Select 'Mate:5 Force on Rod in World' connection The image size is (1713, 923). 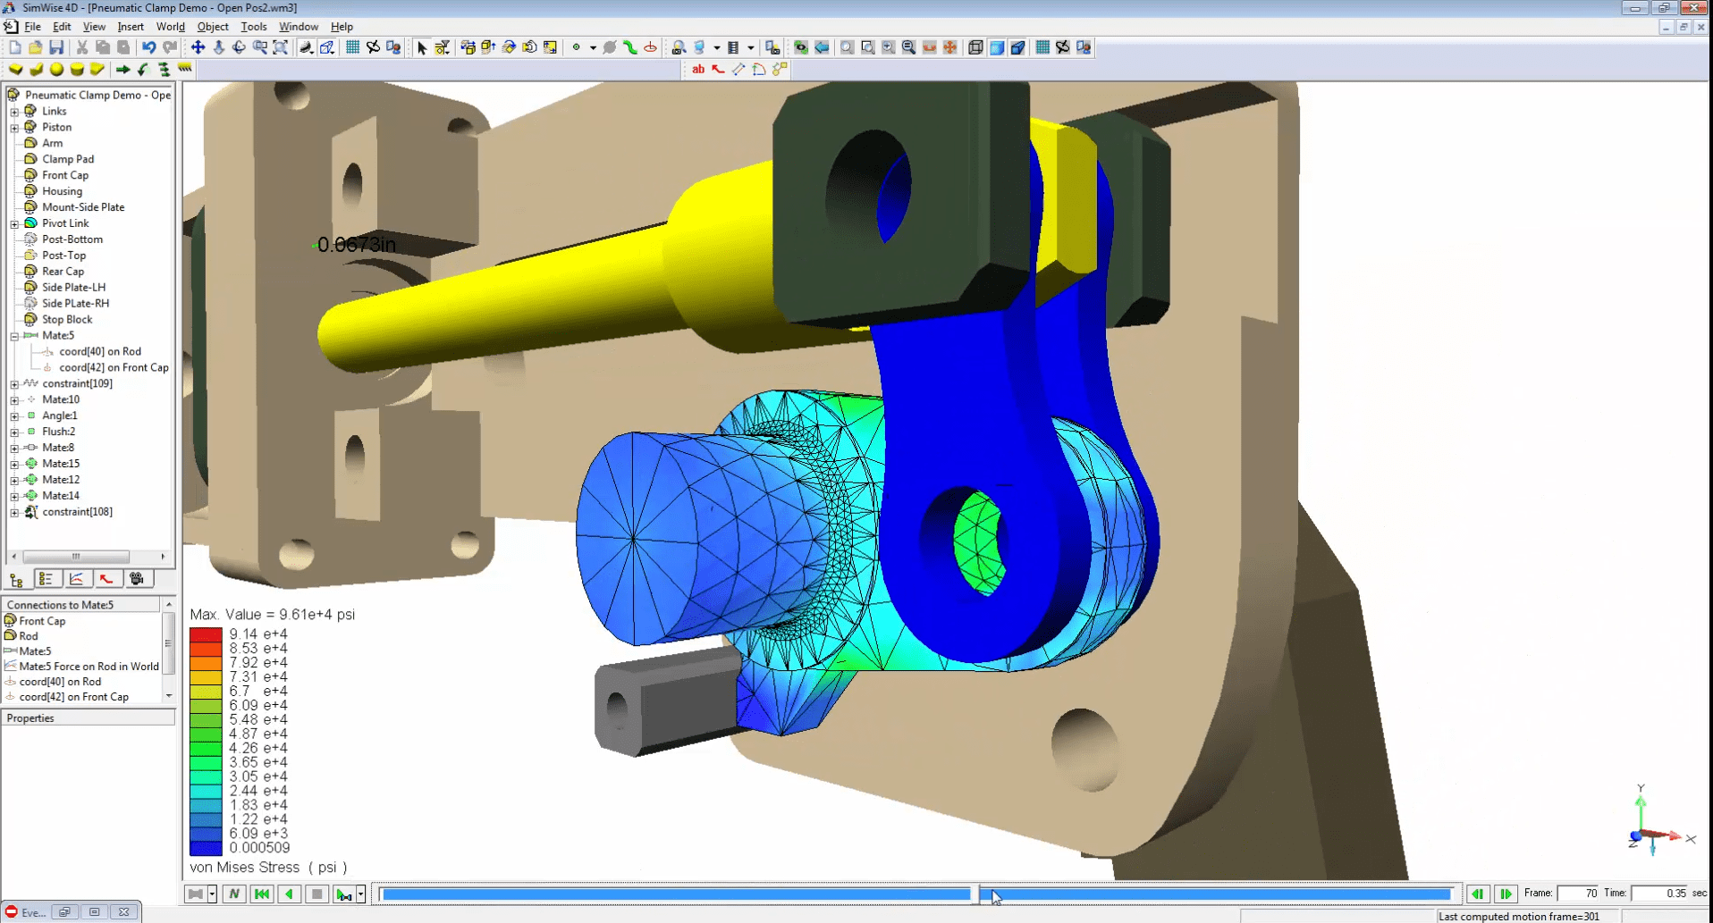click(x=89, y=667)
